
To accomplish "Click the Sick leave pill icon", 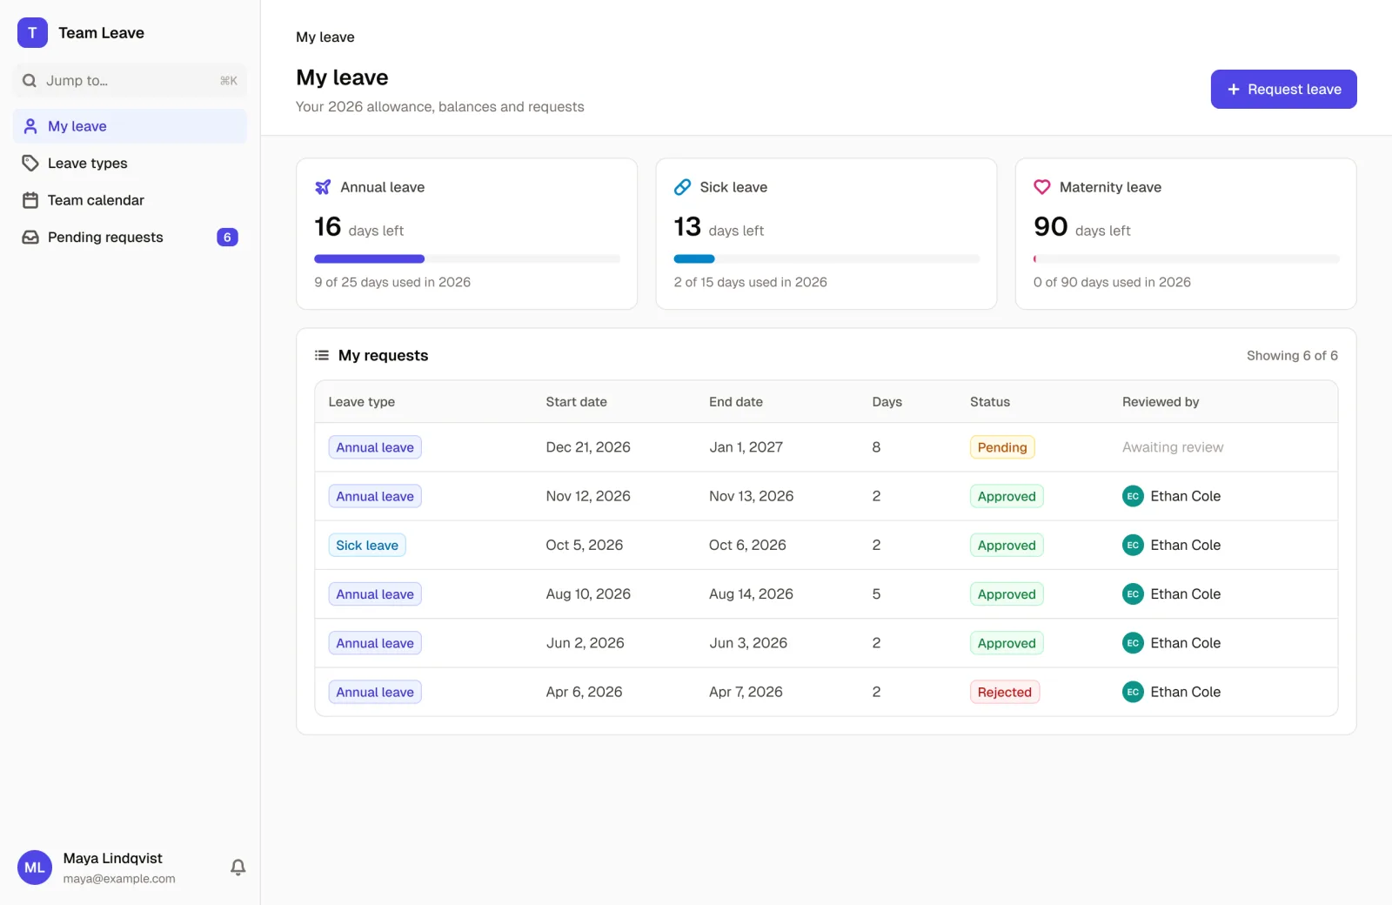I will (x=682, y=187).
